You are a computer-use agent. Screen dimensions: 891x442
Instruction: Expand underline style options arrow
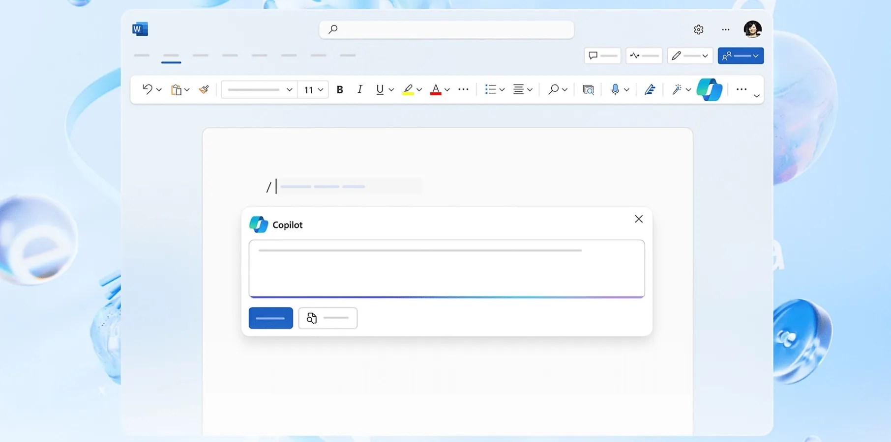tap(391, 90)
